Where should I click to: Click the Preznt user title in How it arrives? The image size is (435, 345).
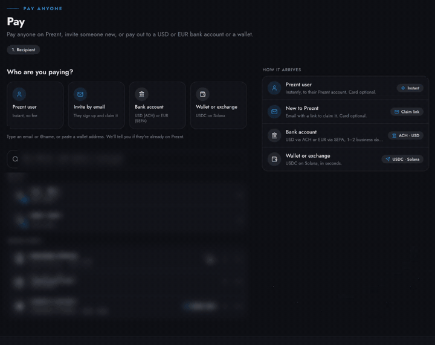click(x=298, y=85)
